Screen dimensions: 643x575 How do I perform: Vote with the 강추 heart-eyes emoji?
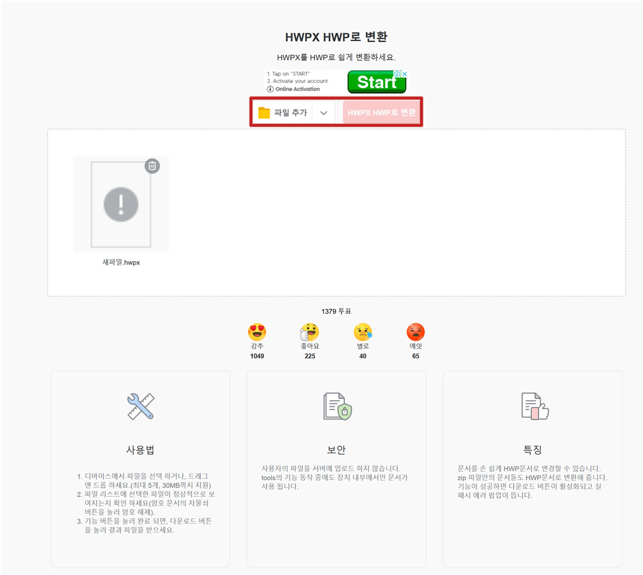click(x=257, y=331)
